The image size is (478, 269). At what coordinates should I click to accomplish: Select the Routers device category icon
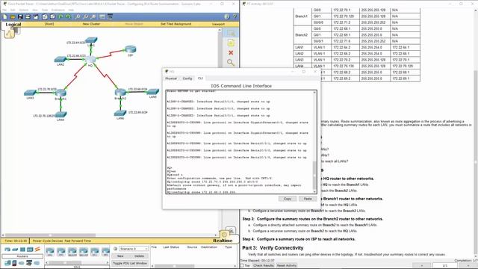[x=7, y=250]
